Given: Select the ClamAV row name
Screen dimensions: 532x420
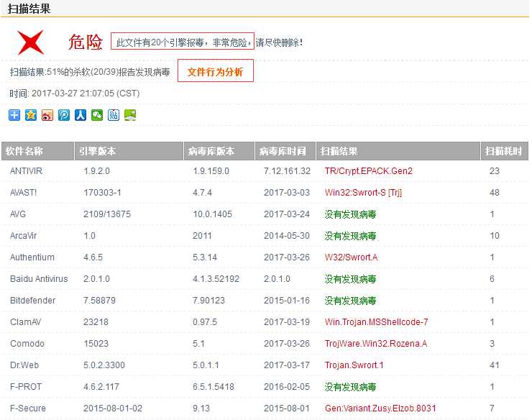Looking at the screenshot, I should [x=25, y=322].
